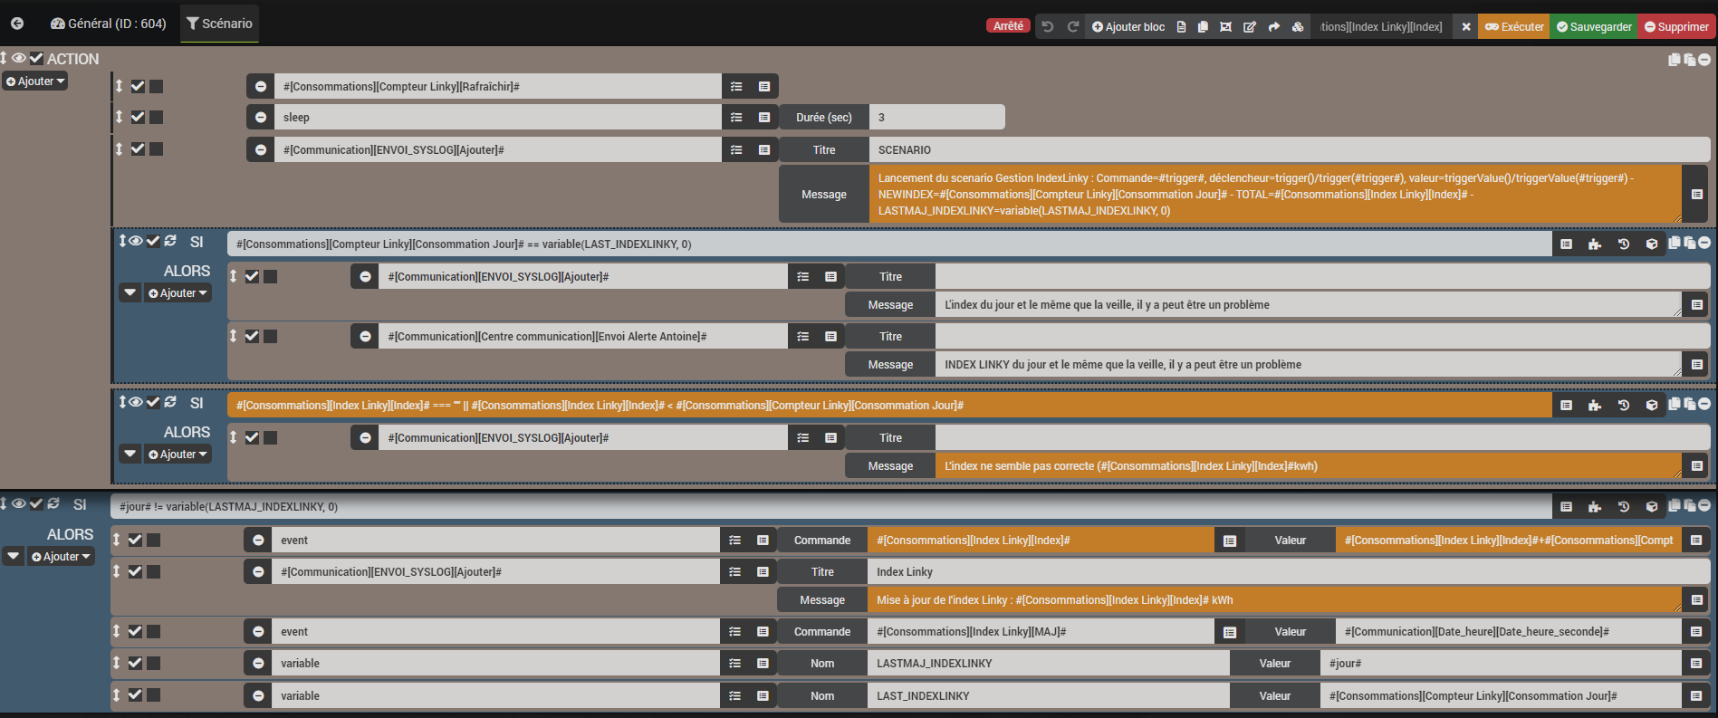Click the Exécuter button
The width and height of the screenshot is (1718, 718).
(1513, 27)
